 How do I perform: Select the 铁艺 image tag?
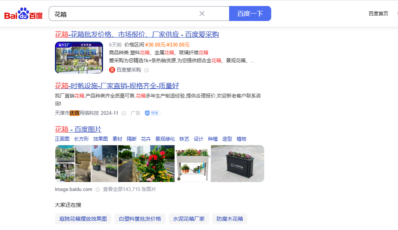click(184, 139)
